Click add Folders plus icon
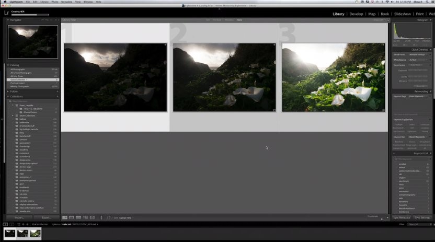Image resolution: width=435 pixels, height=242 pixels. point(58,91)
